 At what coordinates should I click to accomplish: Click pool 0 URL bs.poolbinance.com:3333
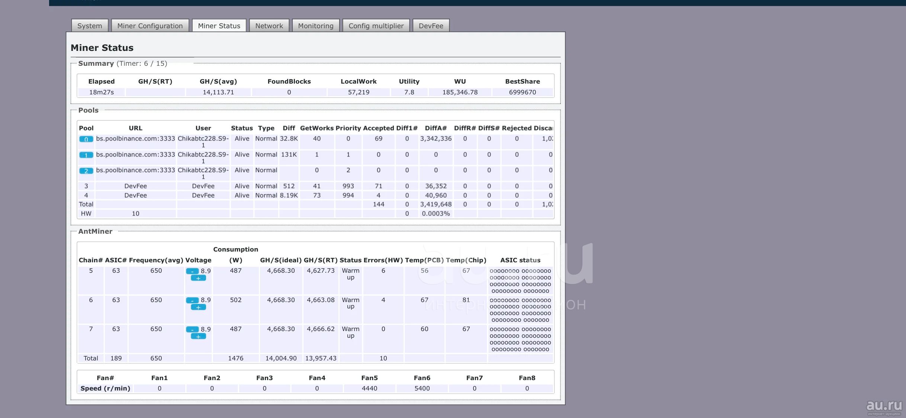pos(135,139)
